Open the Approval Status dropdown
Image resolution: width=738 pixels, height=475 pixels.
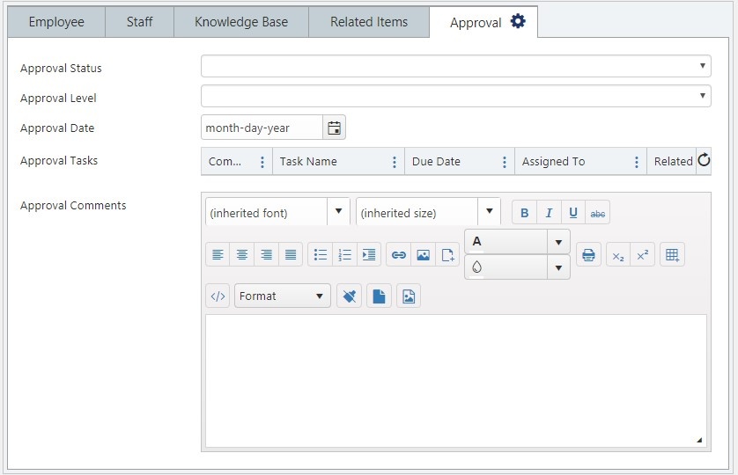tap(455, 66)
